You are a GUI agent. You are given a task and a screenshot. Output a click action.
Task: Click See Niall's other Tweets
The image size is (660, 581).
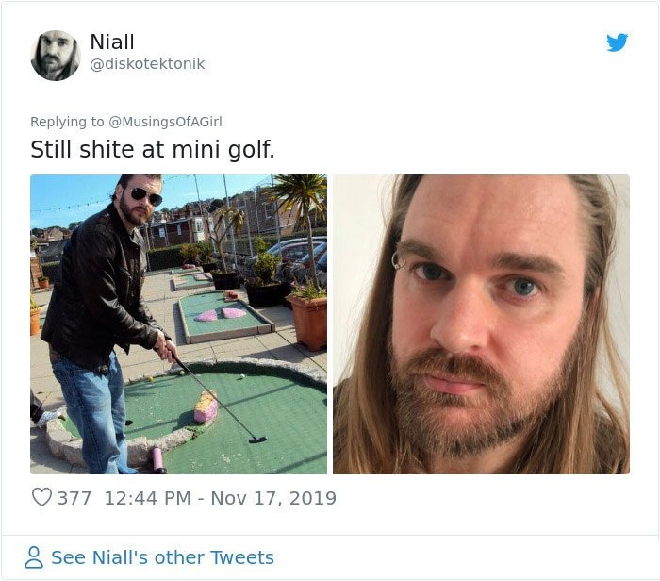[162, 557]
